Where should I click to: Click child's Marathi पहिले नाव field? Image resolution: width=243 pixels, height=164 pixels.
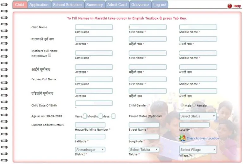(x=148, y=39)
